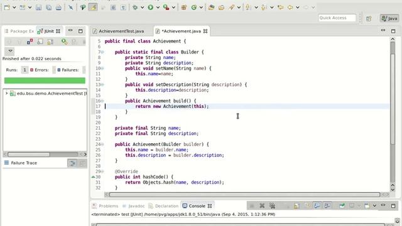Click the Last Edit Location icon
Screen dimensions: 402x226
pos(281,8)
